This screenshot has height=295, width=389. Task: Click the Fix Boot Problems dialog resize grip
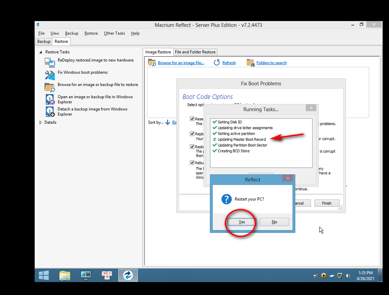[x=341, y=208]
